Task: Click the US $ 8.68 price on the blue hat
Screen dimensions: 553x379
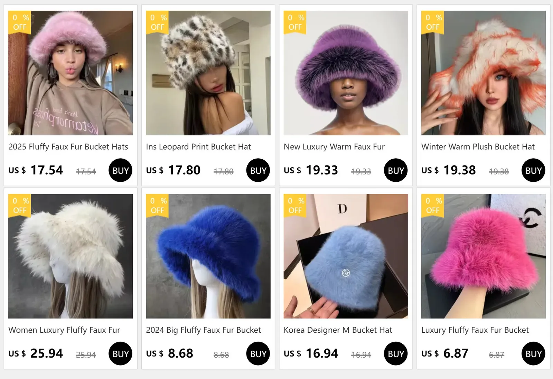Action: click(x=169, y=353)
